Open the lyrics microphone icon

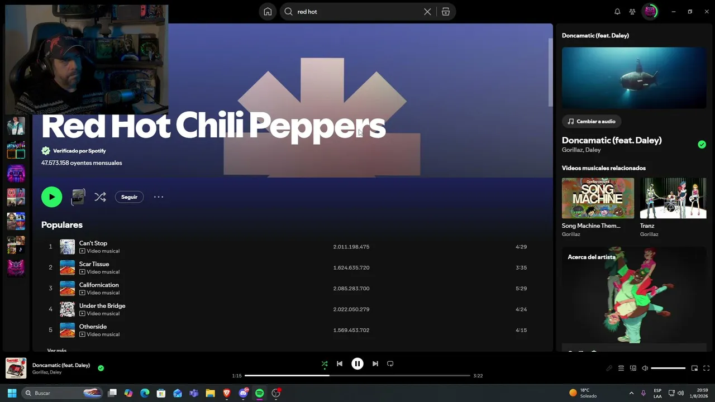pos(609,368)
